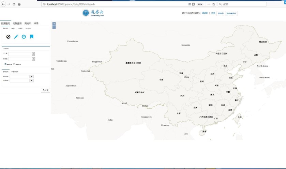Select the second search mode radio button

[14, 64]
